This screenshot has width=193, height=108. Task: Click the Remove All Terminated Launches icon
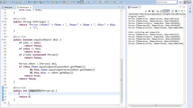[x=153, y=11]
